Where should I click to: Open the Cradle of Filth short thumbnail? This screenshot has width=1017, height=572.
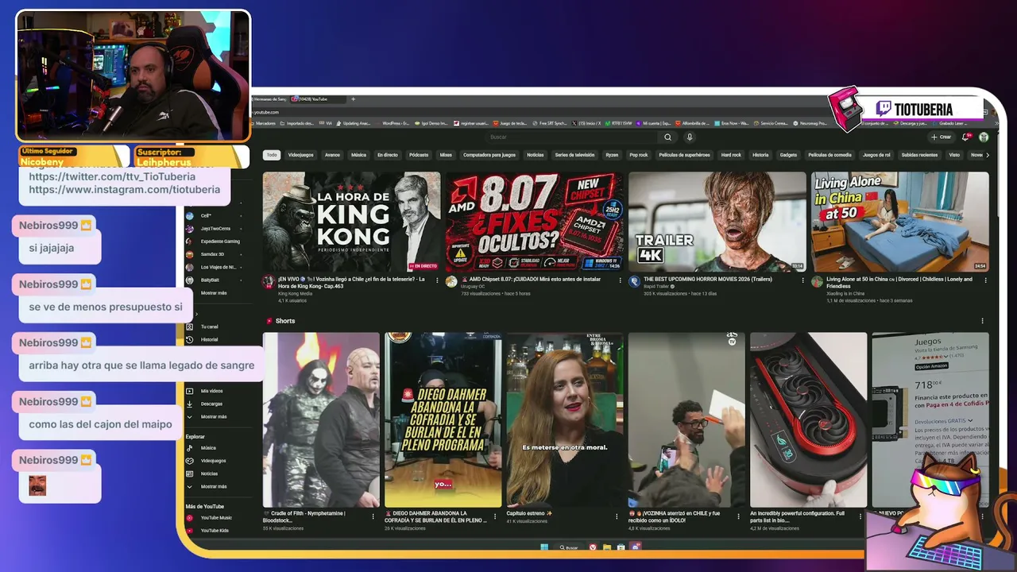321,419
